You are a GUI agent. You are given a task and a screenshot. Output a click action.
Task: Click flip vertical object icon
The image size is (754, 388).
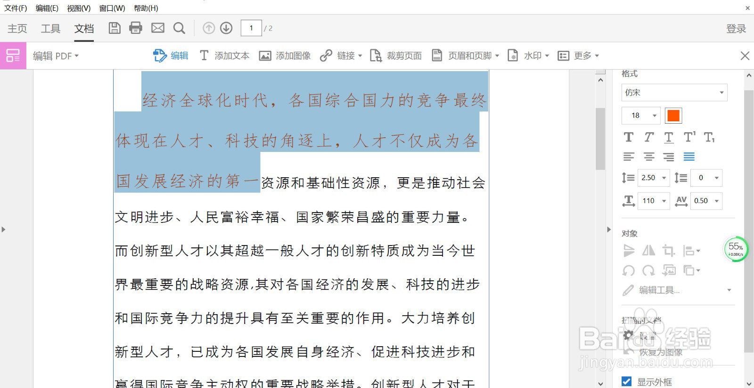click(x=629, y=251)
